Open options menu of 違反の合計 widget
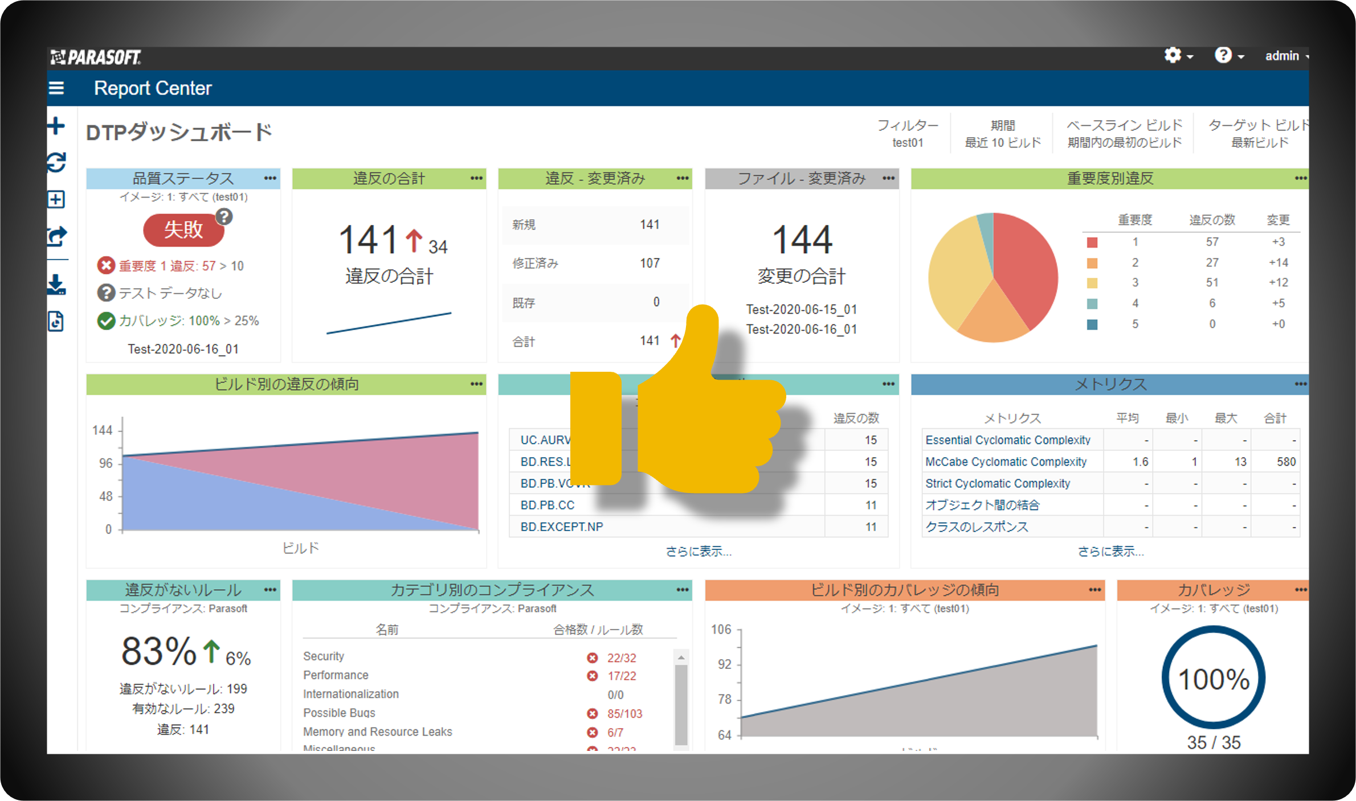The width and height of the screenshot is (1356, 801). pos(476,178)
